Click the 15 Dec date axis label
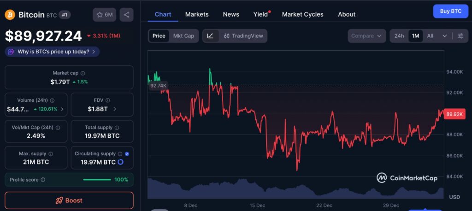The width and height of the screenshot is (472, 211). [x=257, y=205]
